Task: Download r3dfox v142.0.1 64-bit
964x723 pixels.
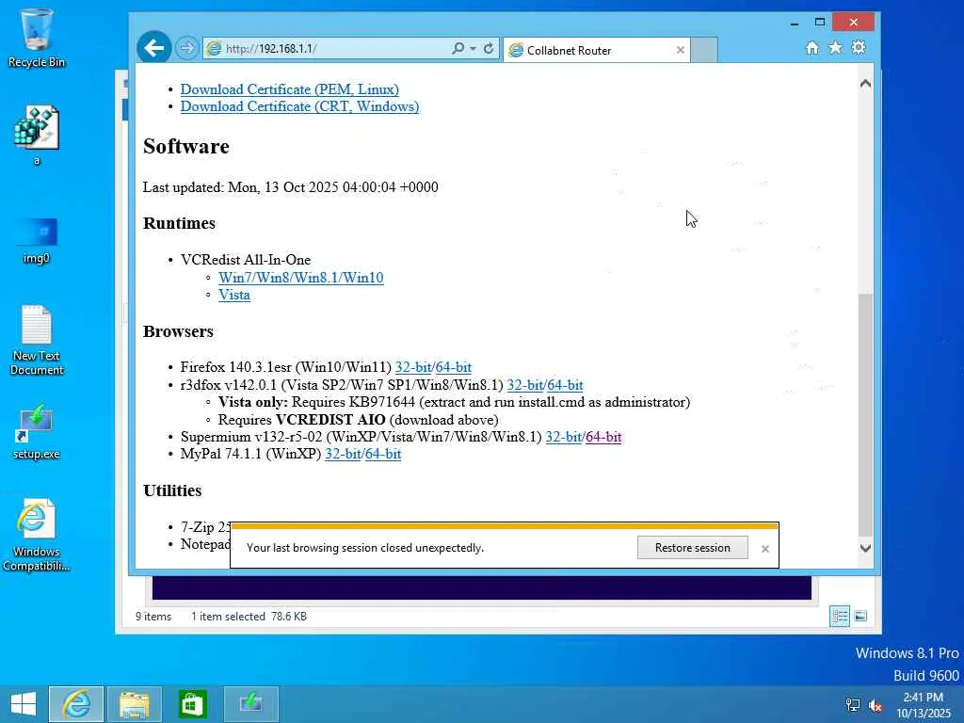Action: (x=565, y=385)
